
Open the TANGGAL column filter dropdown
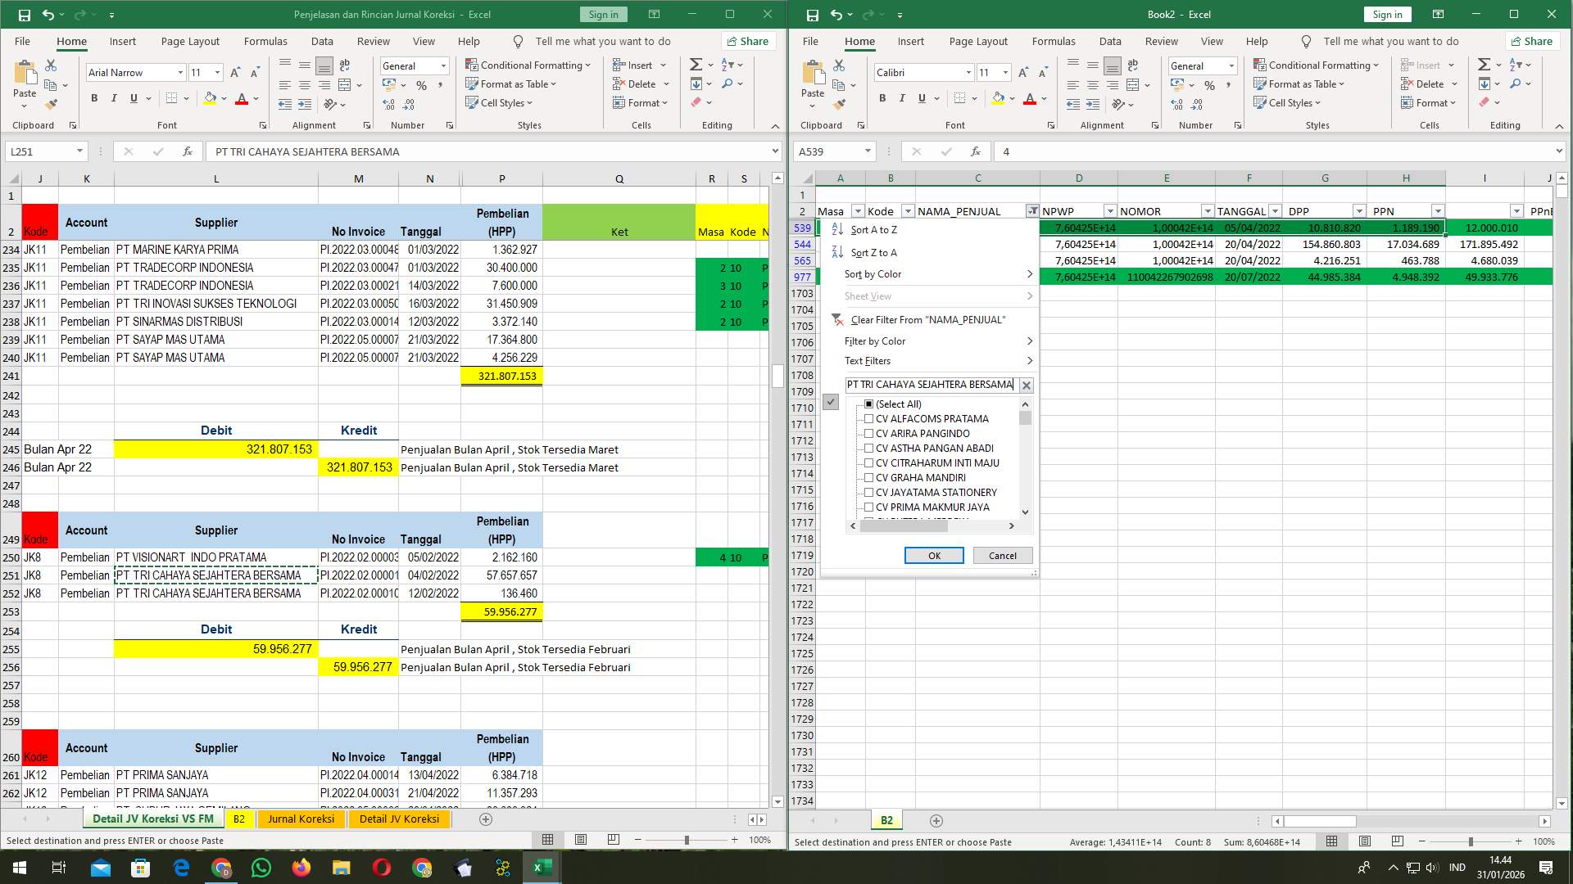point(1275,210)
